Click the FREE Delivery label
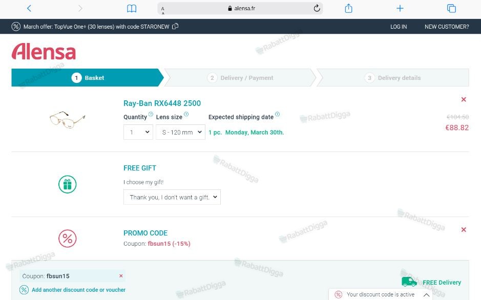 (442, 283)
